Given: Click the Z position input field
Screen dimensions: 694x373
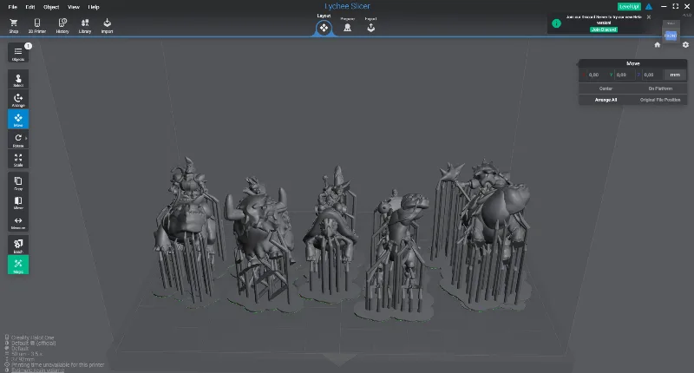Looking at the screenshot, I should 652,75.
